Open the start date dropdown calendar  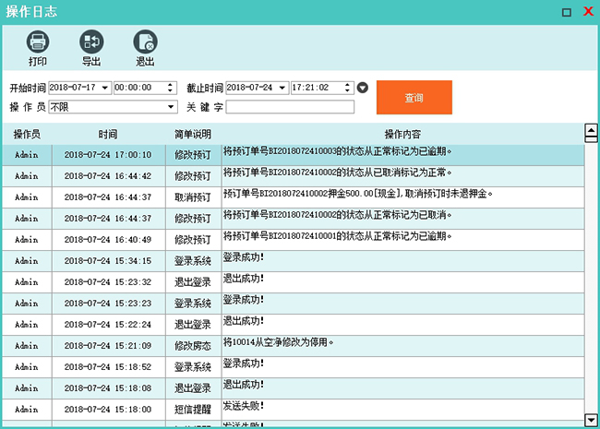(x=105, y=88)
